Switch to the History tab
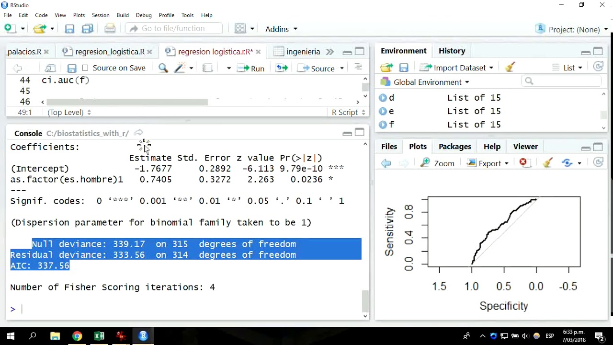Image resolution: width=613 pixels, height=345 pixels. 452,51
